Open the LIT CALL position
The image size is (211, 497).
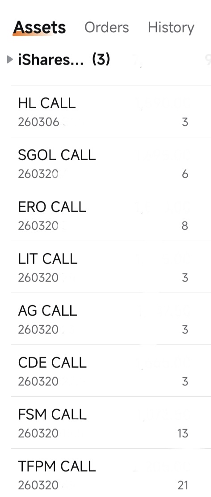pyautogui.click(x=111, y=267)
